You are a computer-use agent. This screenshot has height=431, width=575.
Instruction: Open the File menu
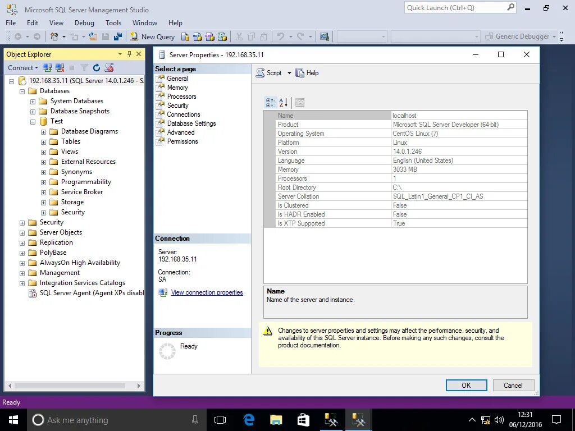(x=11, y=22)
